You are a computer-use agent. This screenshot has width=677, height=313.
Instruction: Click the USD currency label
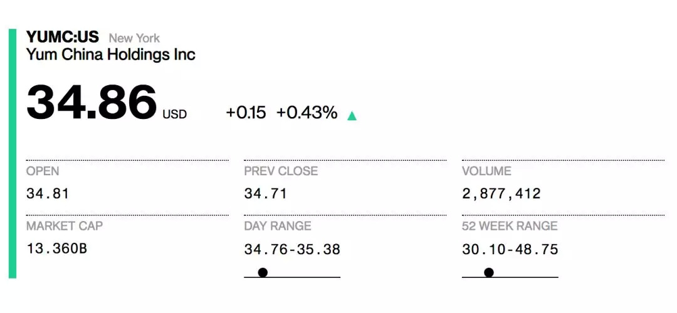pos(175,115)
